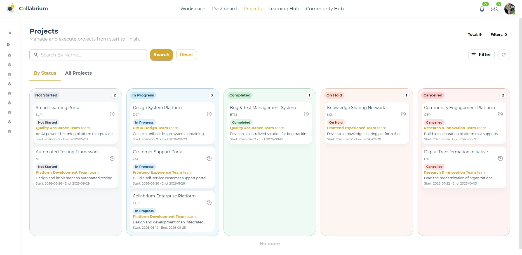The width and height of the screenshot is (522, 255).
Task: Go to the Workspace menu
Action: point(193,9)
